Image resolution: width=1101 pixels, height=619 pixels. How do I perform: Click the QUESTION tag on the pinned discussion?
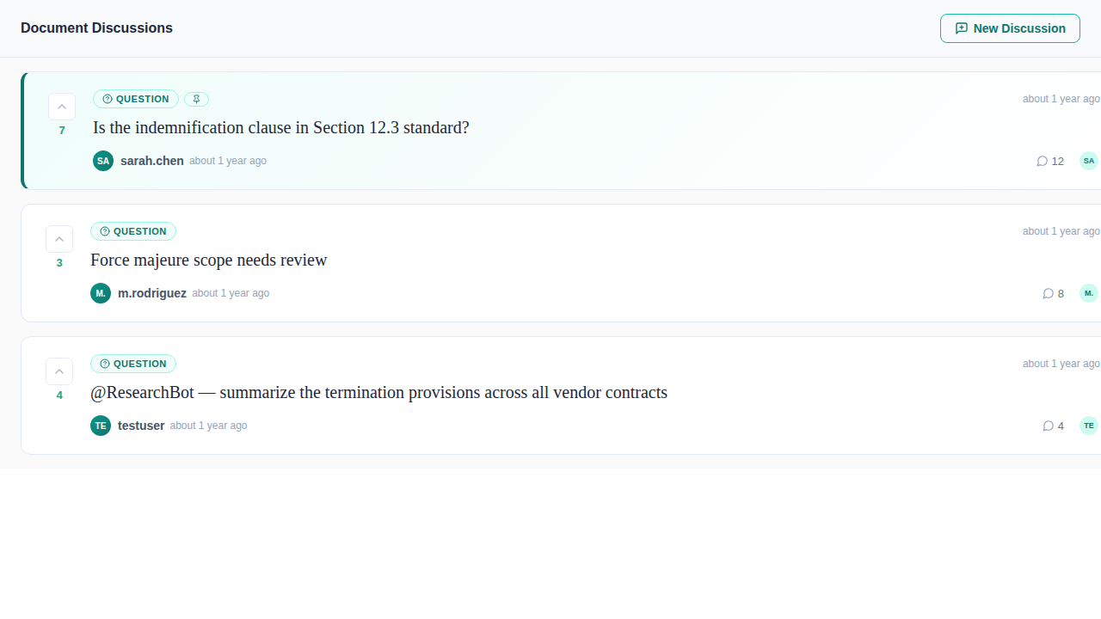(x=136, y=99)
